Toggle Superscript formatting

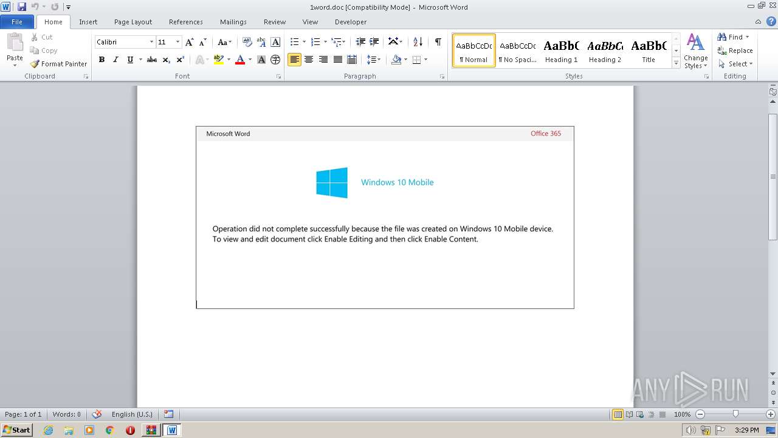pos(181,60)
